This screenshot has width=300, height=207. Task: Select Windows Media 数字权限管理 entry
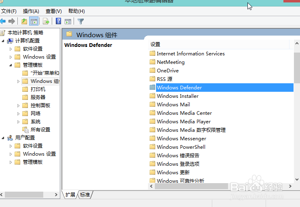click(191, 130)
